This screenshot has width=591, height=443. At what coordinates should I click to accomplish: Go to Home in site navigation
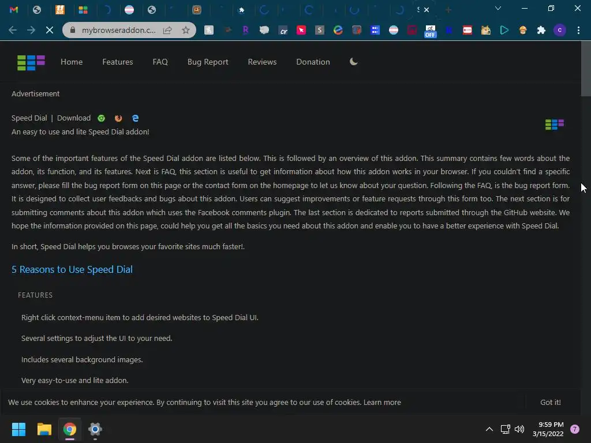72,62
